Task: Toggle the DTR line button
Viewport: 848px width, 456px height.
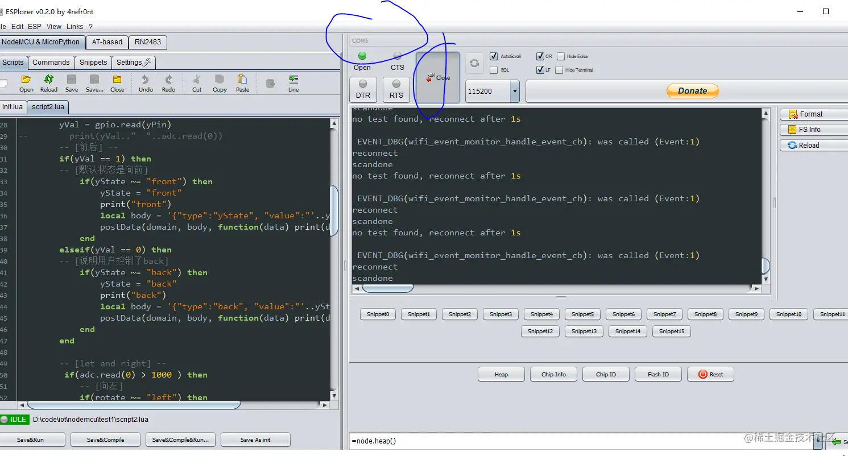Action: (363, 89)
